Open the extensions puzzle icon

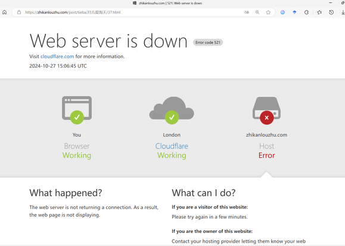[306, 12]
